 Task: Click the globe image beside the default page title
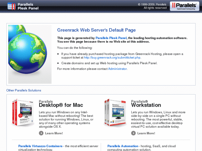click(x=30, y=54)
